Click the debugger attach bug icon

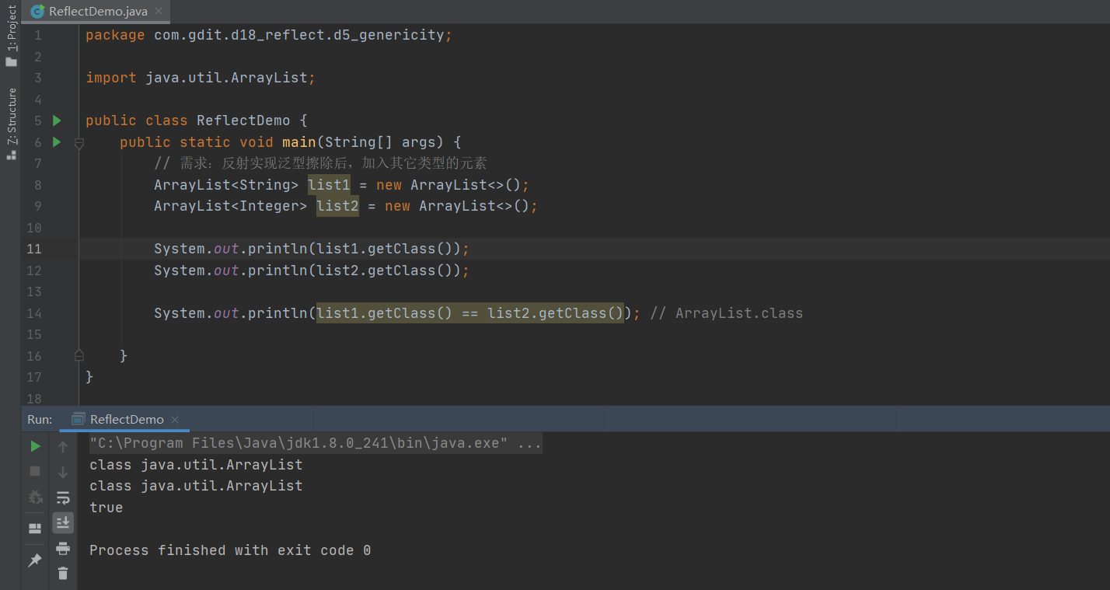pyautogui.click(x=35, y=497)
